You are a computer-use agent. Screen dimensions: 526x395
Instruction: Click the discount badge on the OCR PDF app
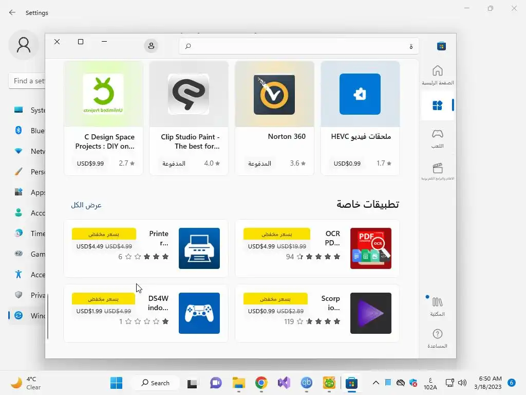coord(277,234)
